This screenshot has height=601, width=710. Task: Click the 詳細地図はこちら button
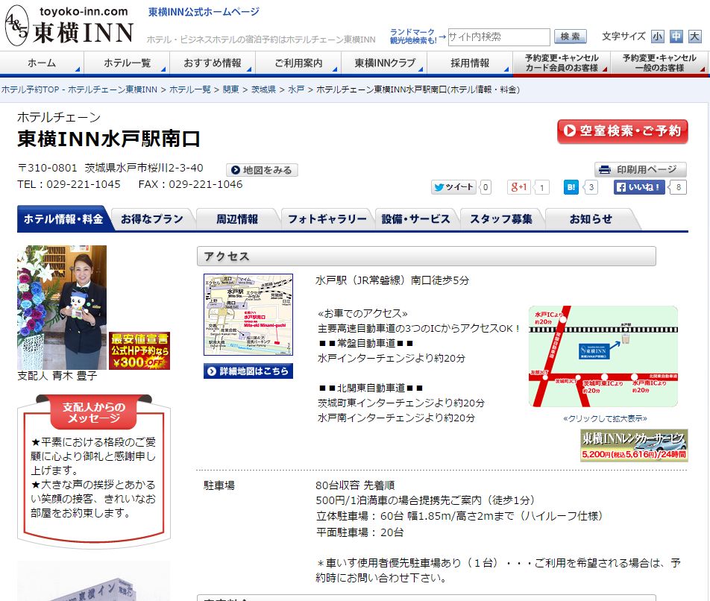(x=248, y=371)
